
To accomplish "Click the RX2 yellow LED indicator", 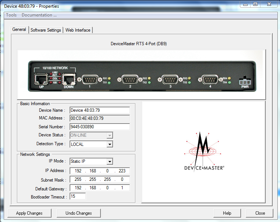I will 149,78.
